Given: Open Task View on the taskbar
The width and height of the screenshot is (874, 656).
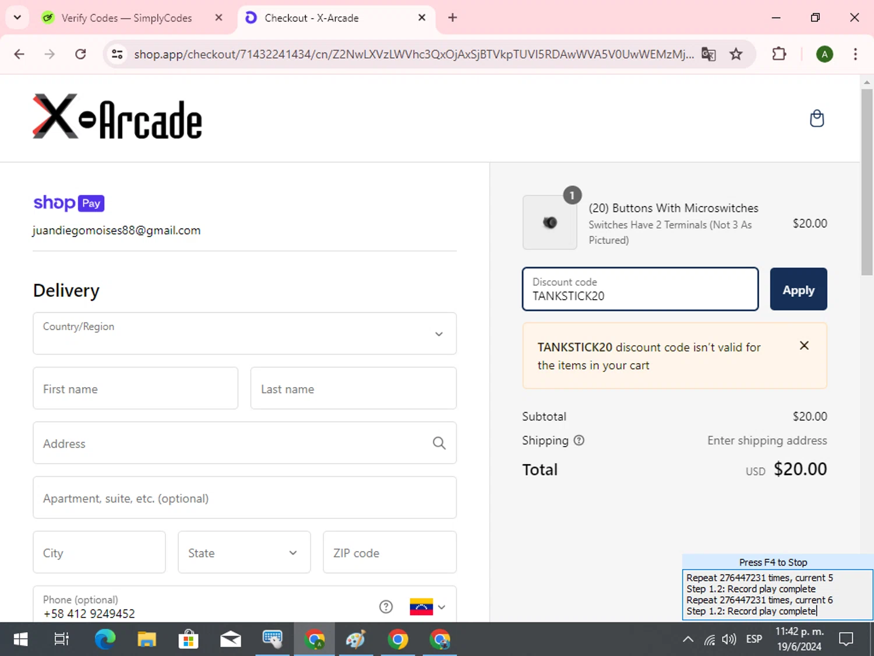Looking at the screenshot, I should click(x=61, y=640).
